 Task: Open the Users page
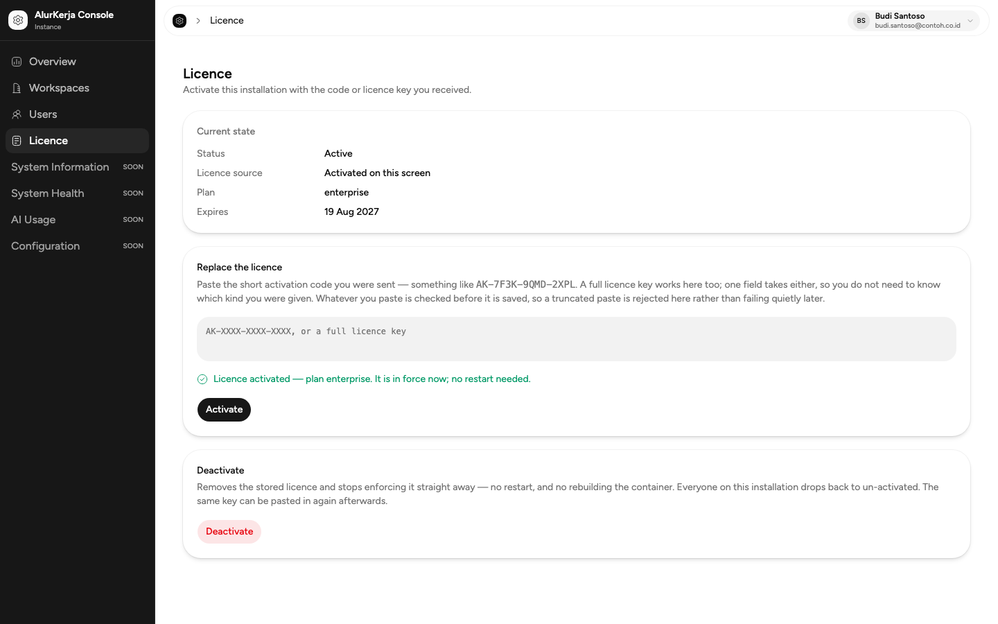[77, 114]
